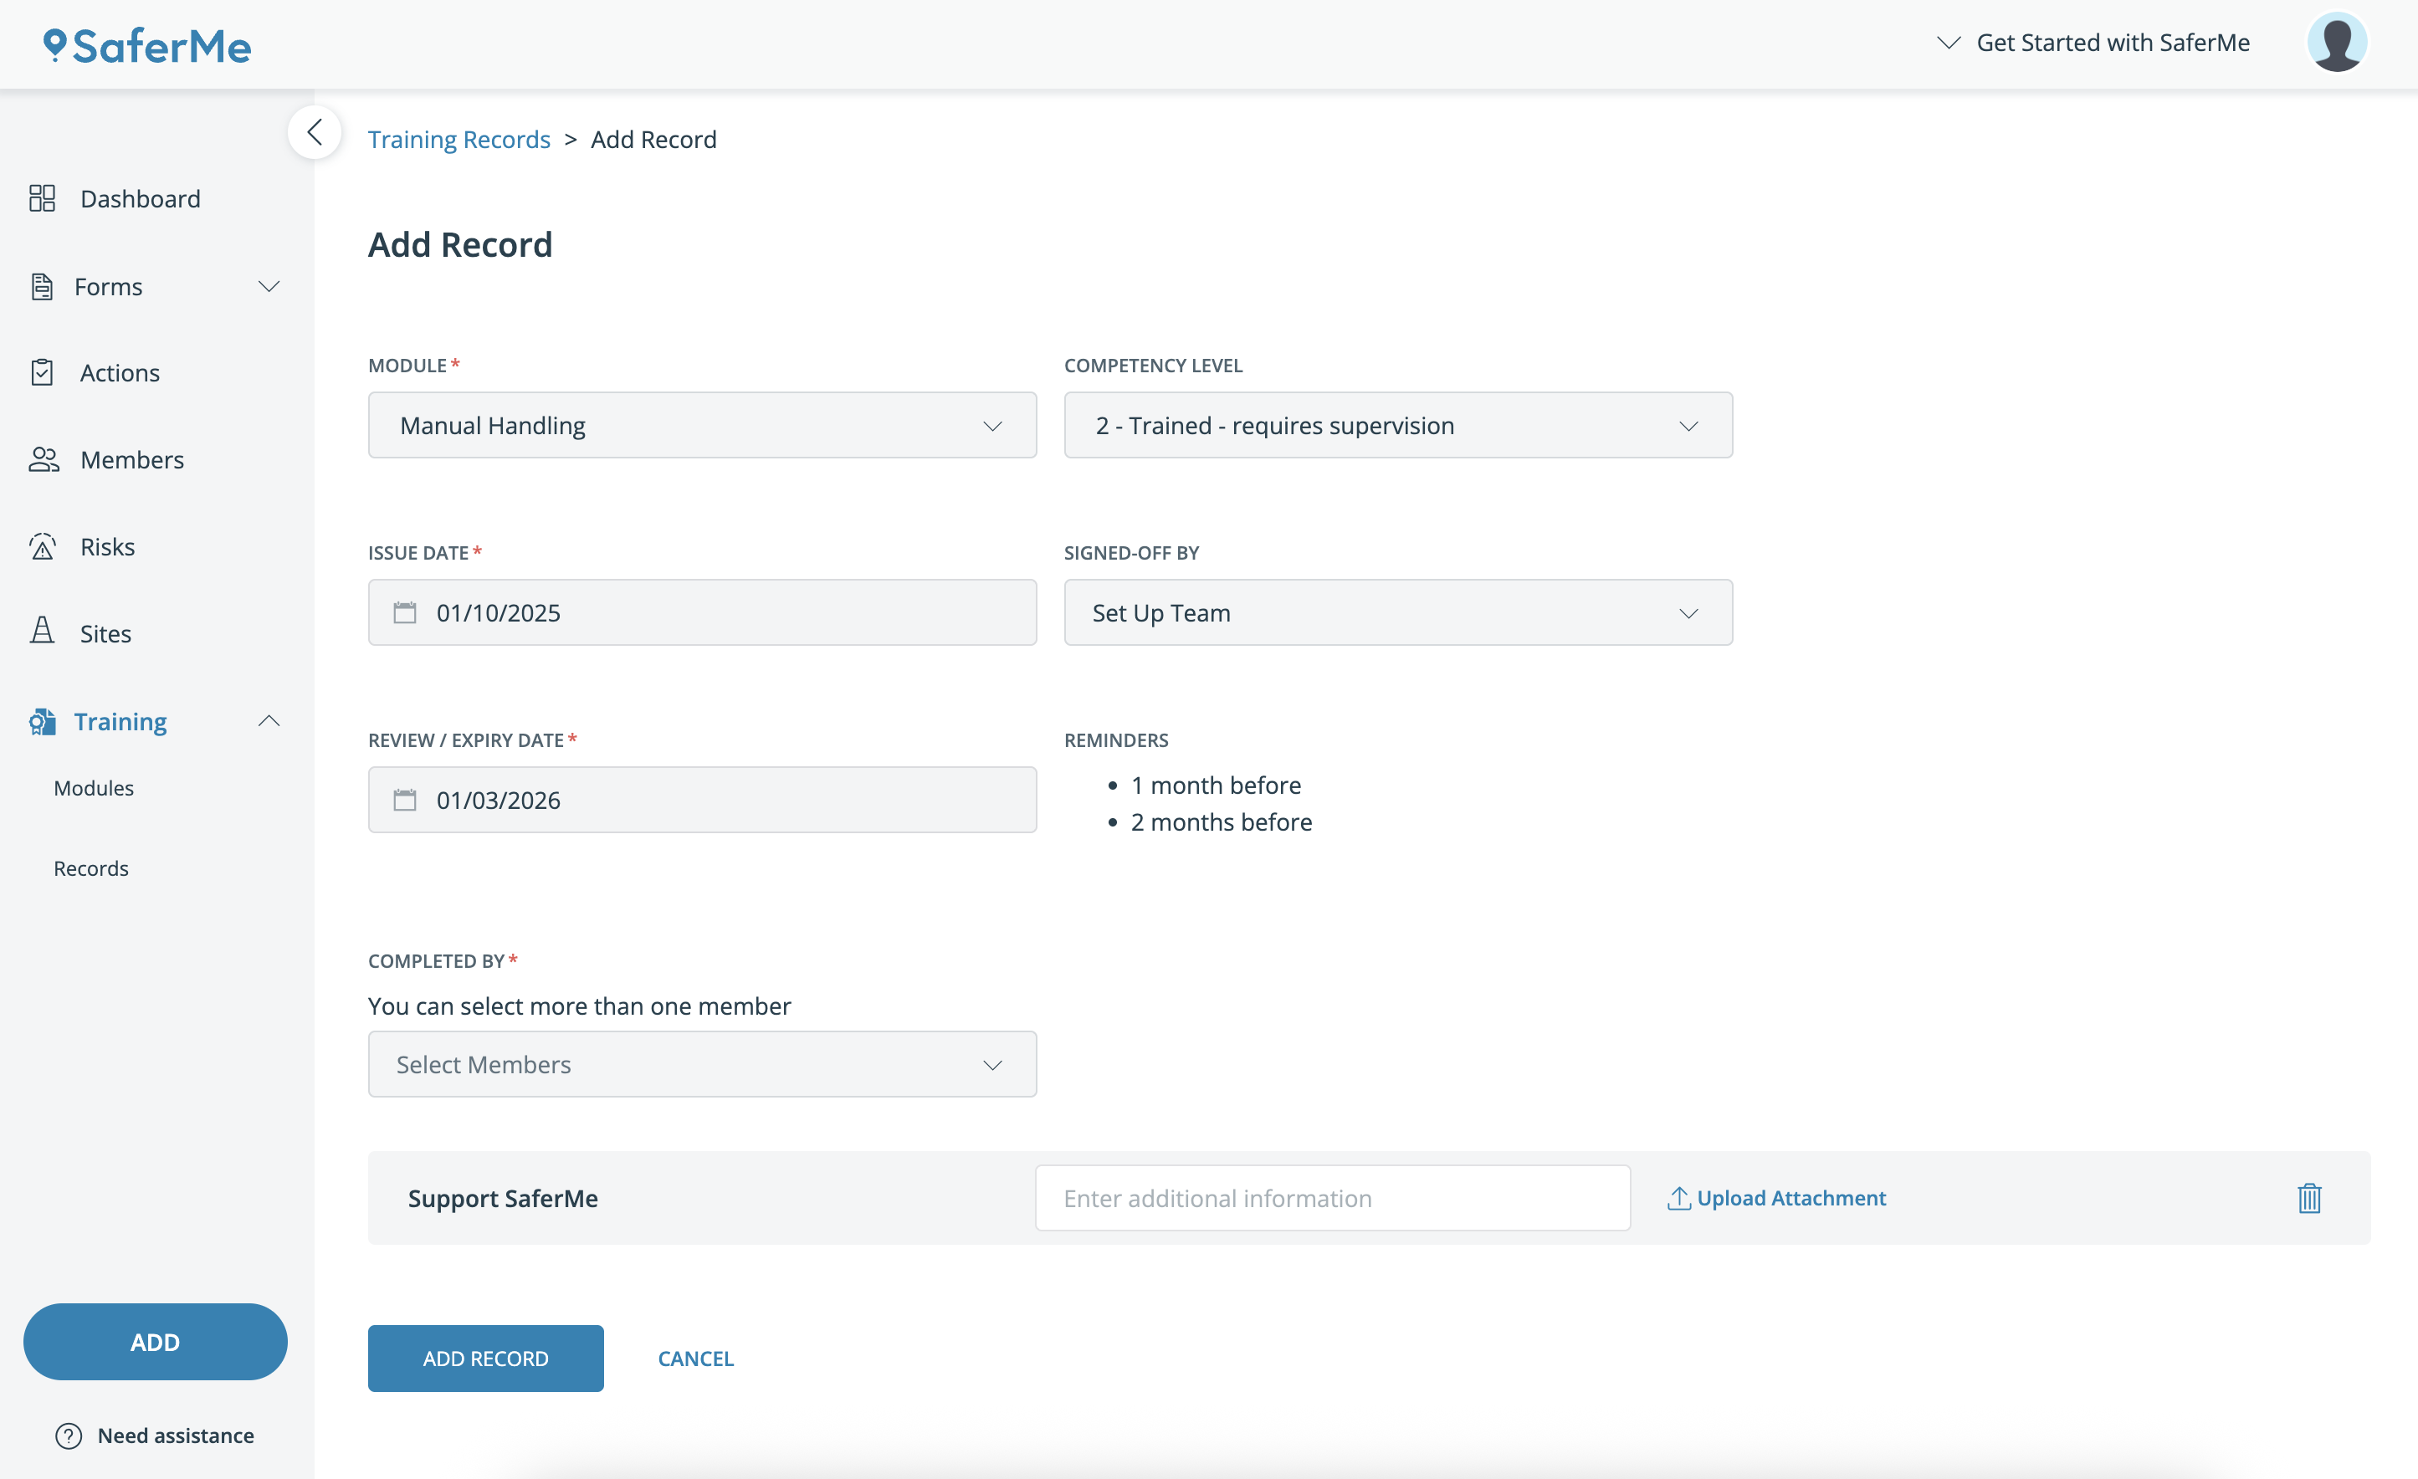Collapse the sidebar with the arrow button
This screenshot has height=1479, width=2418.
[x=314, y=131]
